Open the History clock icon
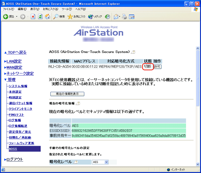Viewport: 201px width, 173px height. coord(107,17)
